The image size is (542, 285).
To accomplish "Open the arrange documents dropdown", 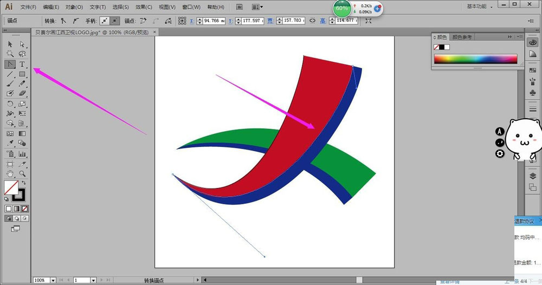I will [257, 7].
